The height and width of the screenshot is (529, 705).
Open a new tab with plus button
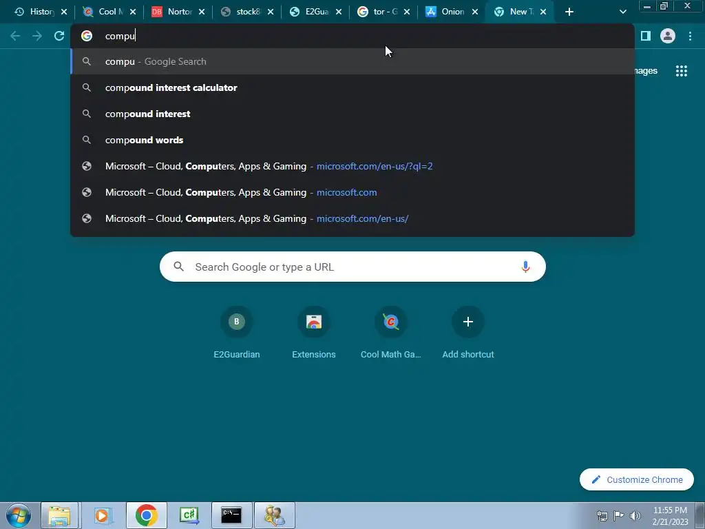tap(569, 12)
